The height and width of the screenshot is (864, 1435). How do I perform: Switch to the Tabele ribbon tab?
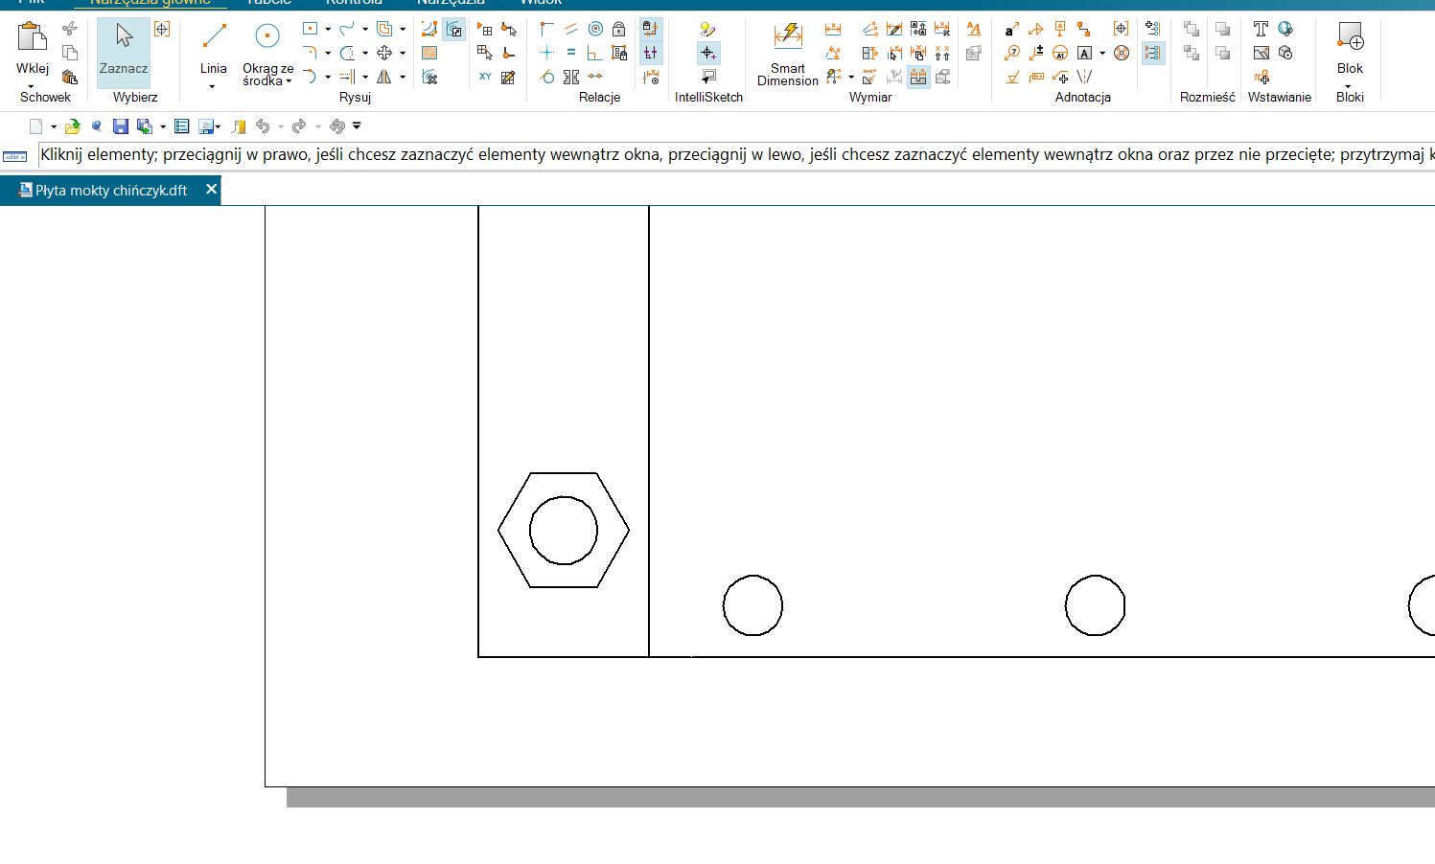[269, 3]
